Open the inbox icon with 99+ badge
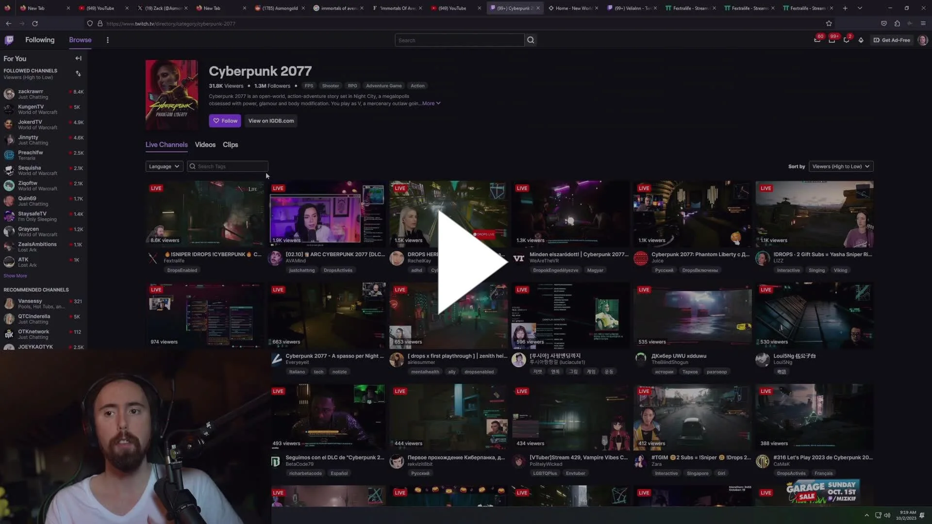 pyautogui.click(x=832, y=40)
